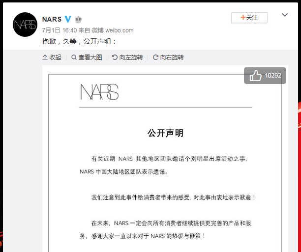Expand the post options chevron menu

(284, 15)
